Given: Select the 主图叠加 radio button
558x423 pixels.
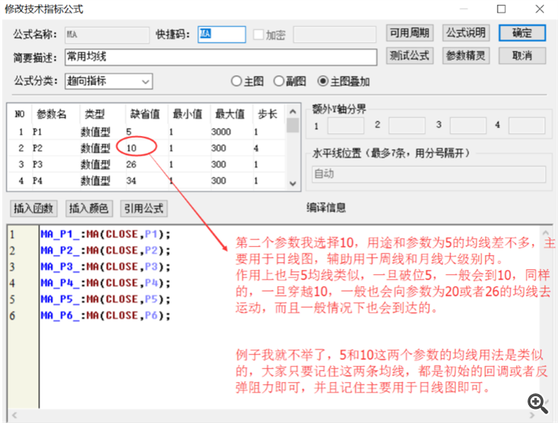Looking at the screenshot, I should click(322, 81).
